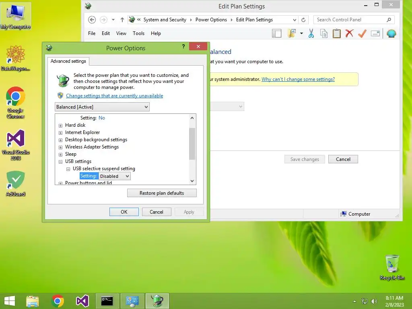Open the Help menu

click(x=156, y=33)
